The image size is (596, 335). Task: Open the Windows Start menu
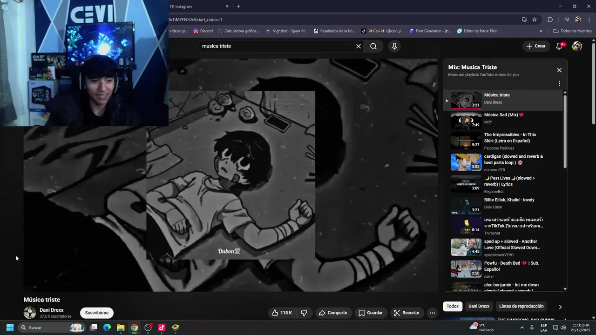click(10, 328)
